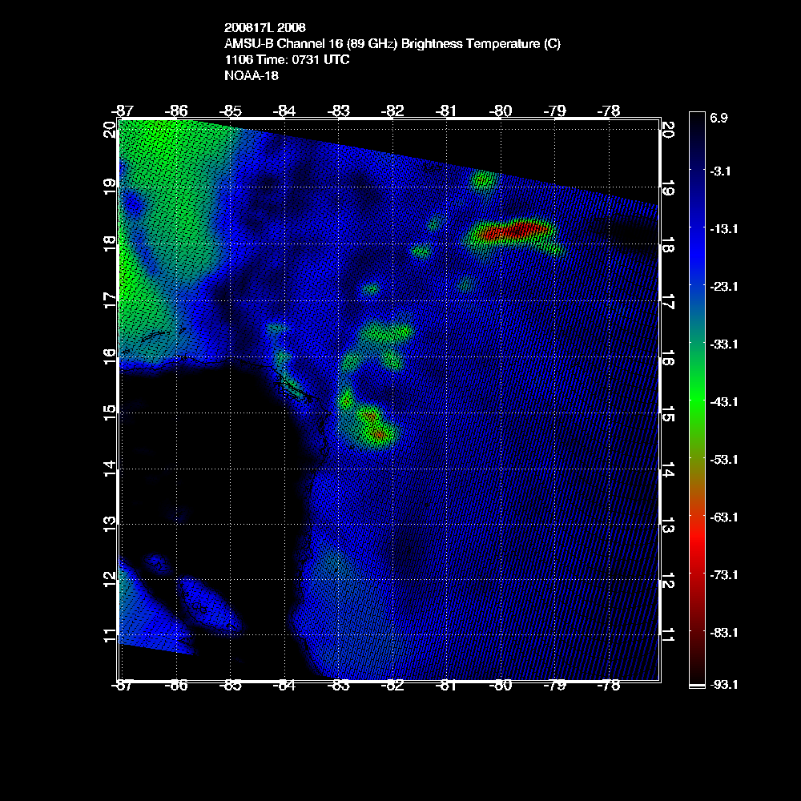Click the latitude 14 label on the left axis
This screenshot has height=801, width=801.
[x=110, y=469]
